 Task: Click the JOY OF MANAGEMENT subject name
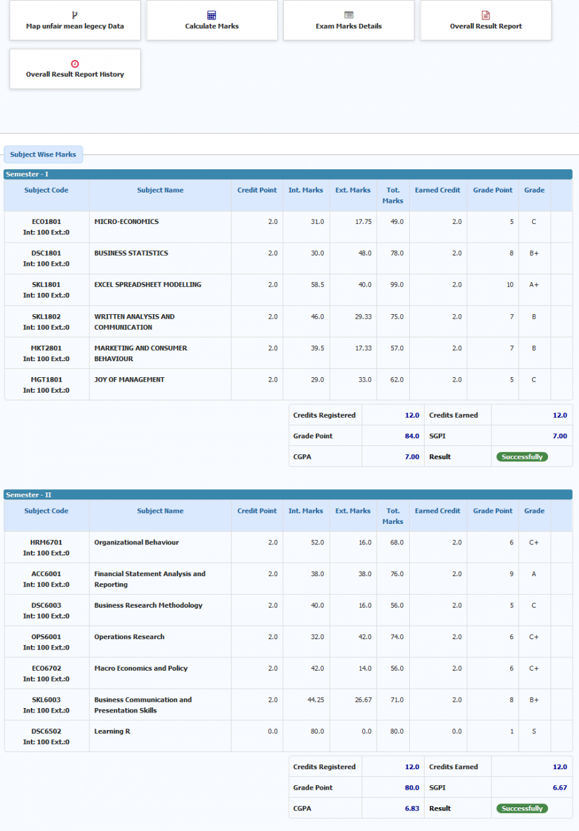[129, 380]
